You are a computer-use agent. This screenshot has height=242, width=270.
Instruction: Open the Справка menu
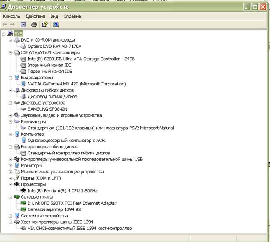click(72, 16)
